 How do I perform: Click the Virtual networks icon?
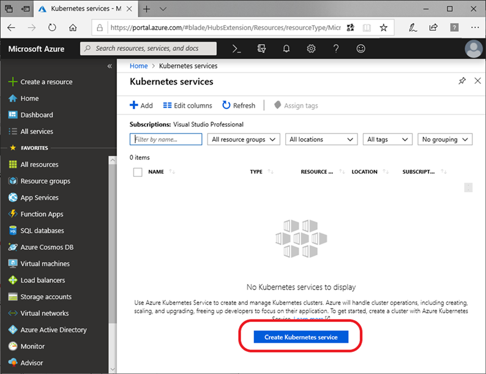pyautogui.click(x=13, y=313)
